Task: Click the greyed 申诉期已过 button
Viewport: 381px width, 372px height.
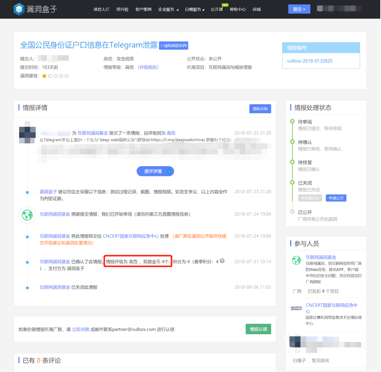Action: click(310, 198)
